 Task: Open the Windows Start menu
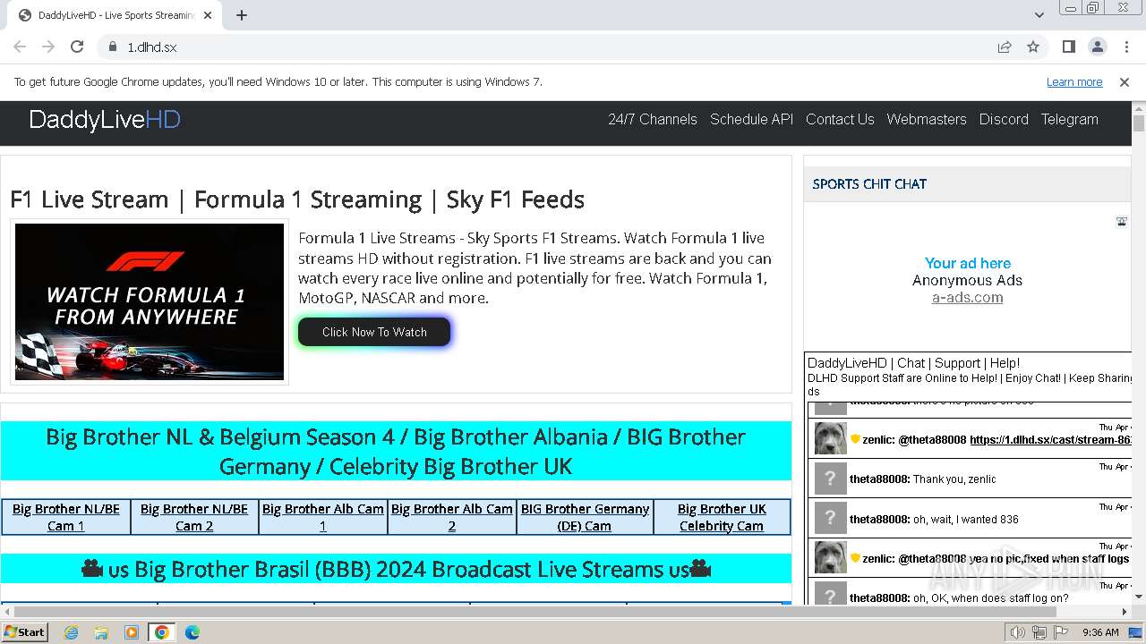coord(24,632)
